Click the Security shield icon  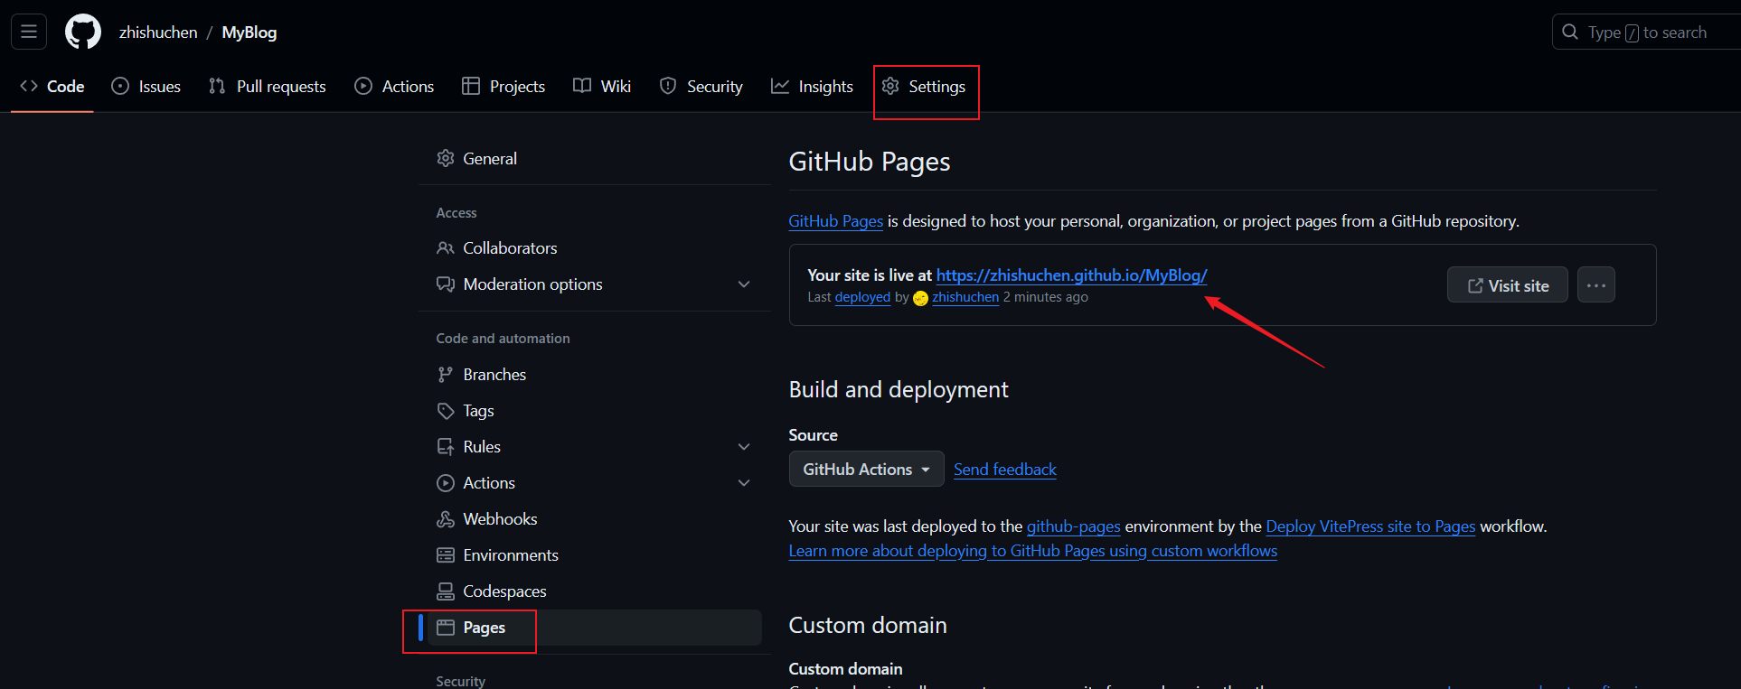668,86
